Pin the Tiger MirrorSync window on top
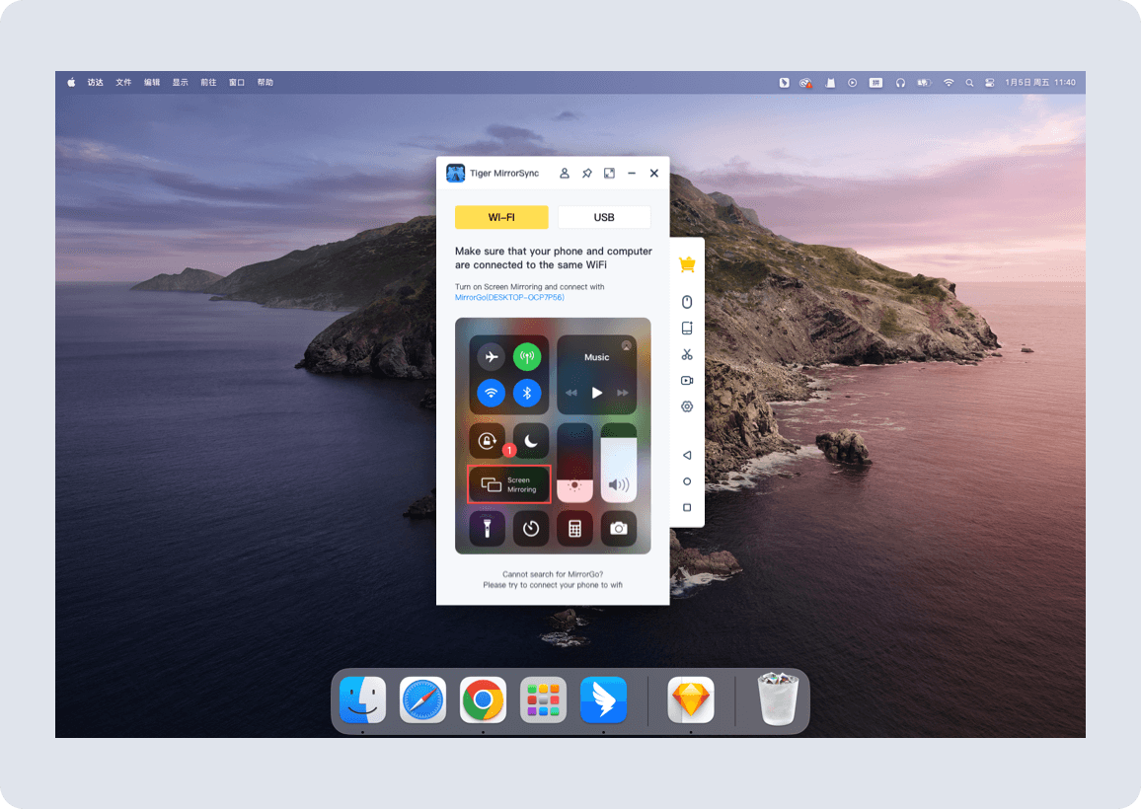The width and height of the screenshot is (1141, 809). pyautogui.click(x=587, y=174)
